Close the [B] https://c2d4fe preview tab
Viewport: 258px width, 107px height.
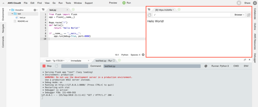pyautogui.click(x=173, y=10)
